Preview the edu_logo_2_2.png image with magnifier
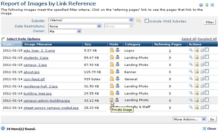This screenshot has height=138, width=218. (191, 50)
